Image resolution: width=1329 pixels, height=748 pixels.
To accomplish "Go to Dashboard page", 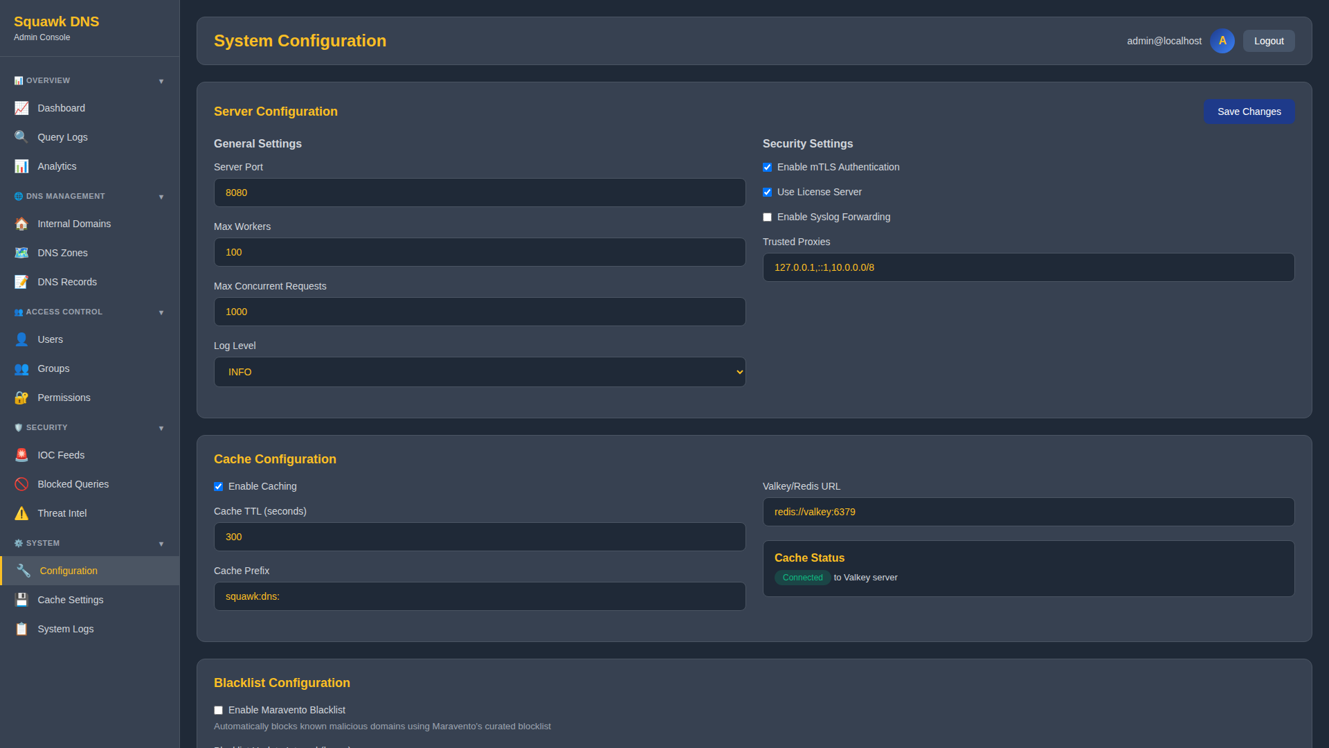I will (x=90, y=108).
